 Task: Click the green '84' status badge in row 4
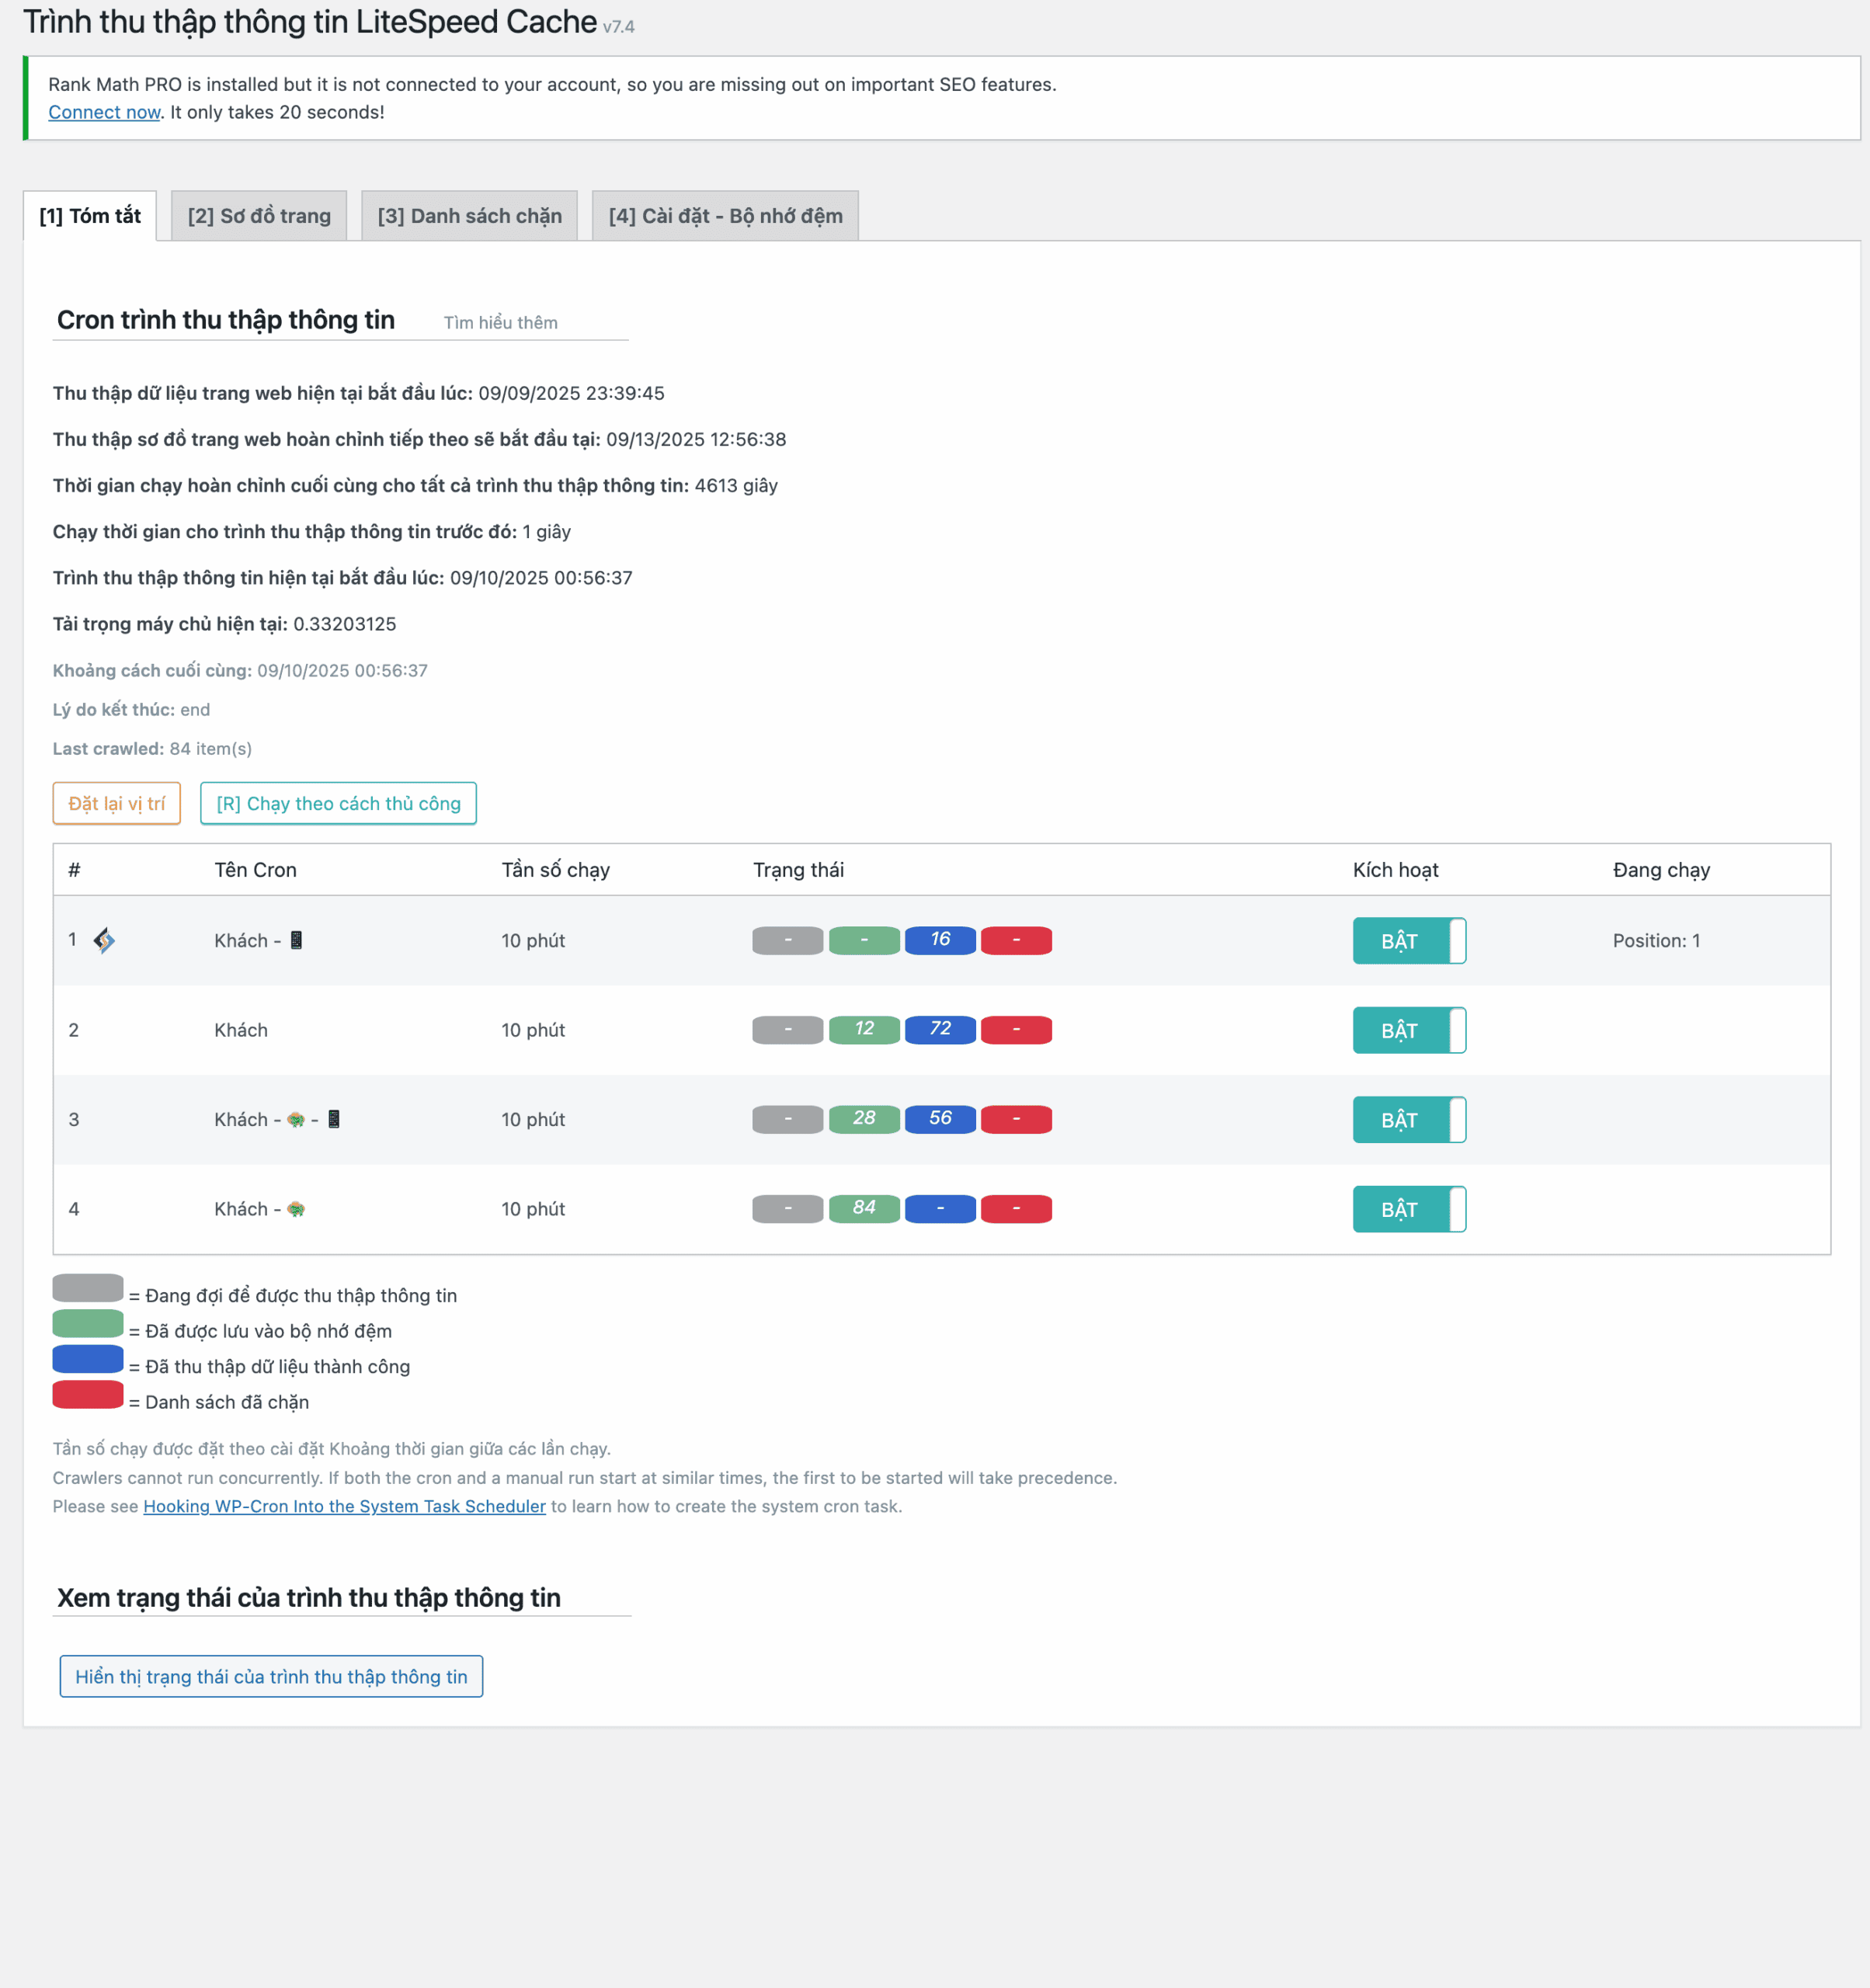[x=864, y=1208]
